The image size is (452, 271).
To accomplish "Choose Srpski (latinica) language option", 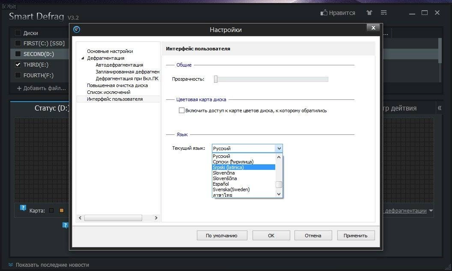I will point(244,167).
